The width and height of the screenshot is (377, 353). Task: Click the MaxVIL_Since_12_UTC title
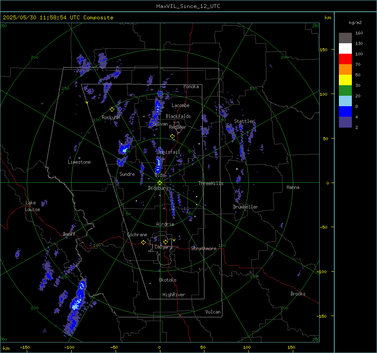(x=188, y=6)
